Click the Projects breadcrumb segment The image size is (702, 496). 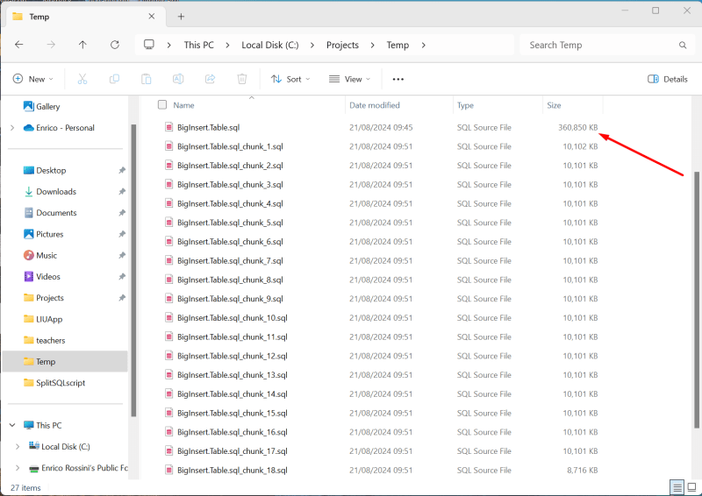coord(342,46)
